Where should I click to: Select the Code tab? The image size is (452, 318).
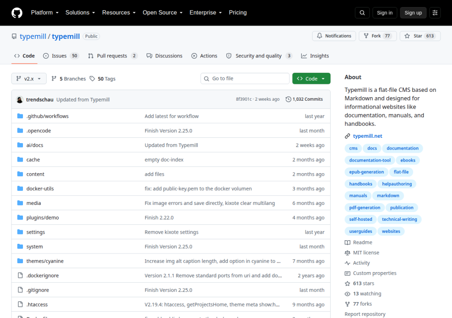25,56
